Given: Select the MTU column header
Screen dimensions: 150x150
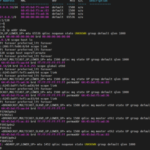Looking at the screenshot, I should (x=72, y=1).
